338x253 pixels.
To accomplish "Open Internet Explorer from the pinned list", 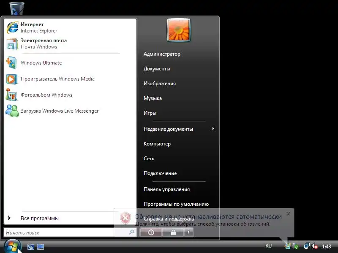I will point(70,27).
